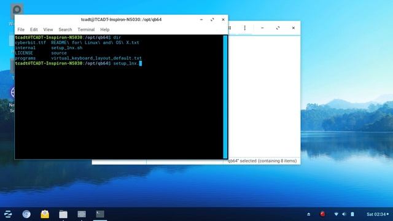Open the file manager three-dot menu

245,28
